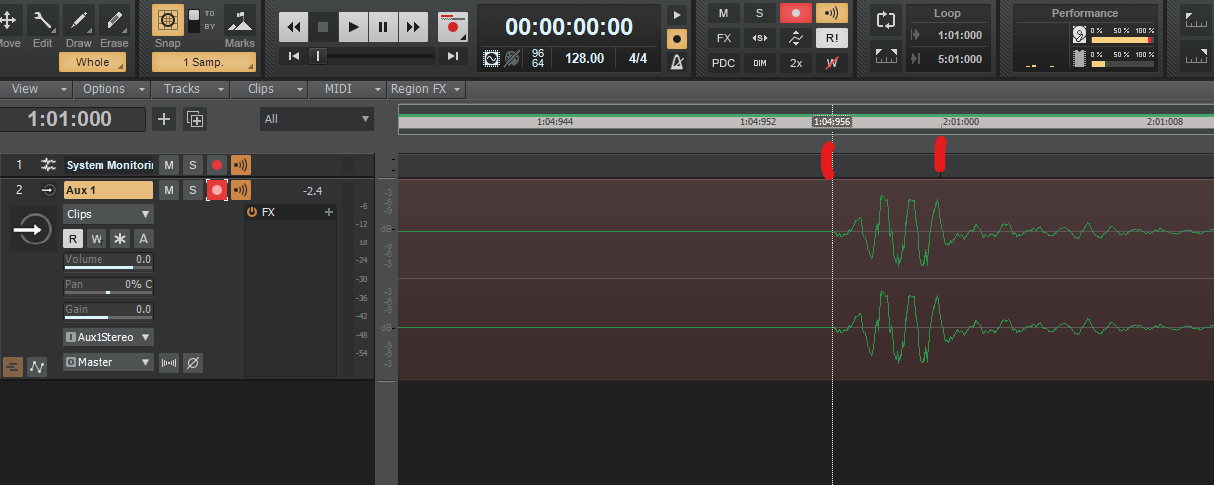
Task: Bypass all effects with FX button
Action: [x=723, y=38]
